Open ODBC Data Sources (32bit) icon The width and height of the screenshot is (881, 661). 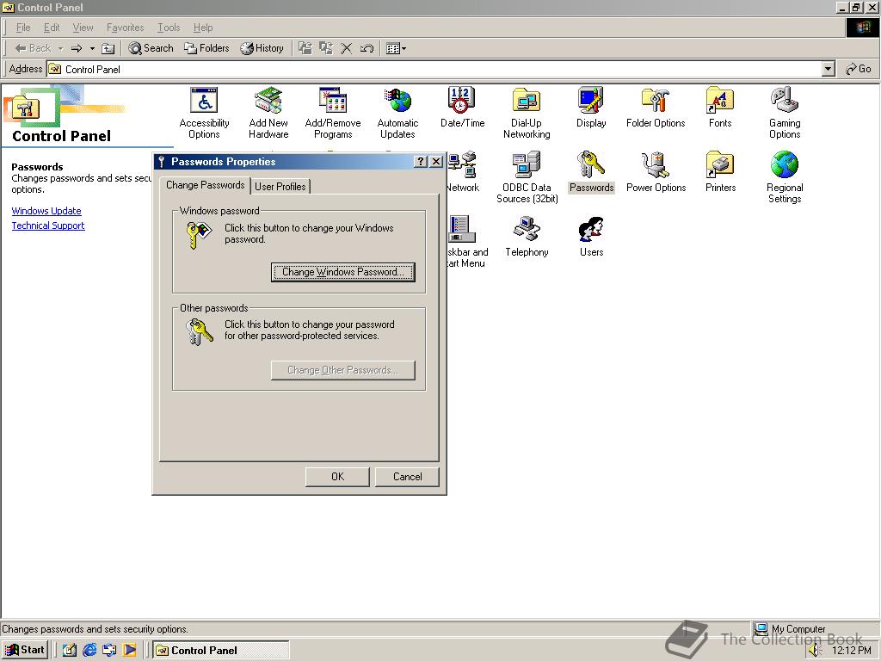click(x=527, y=177)
